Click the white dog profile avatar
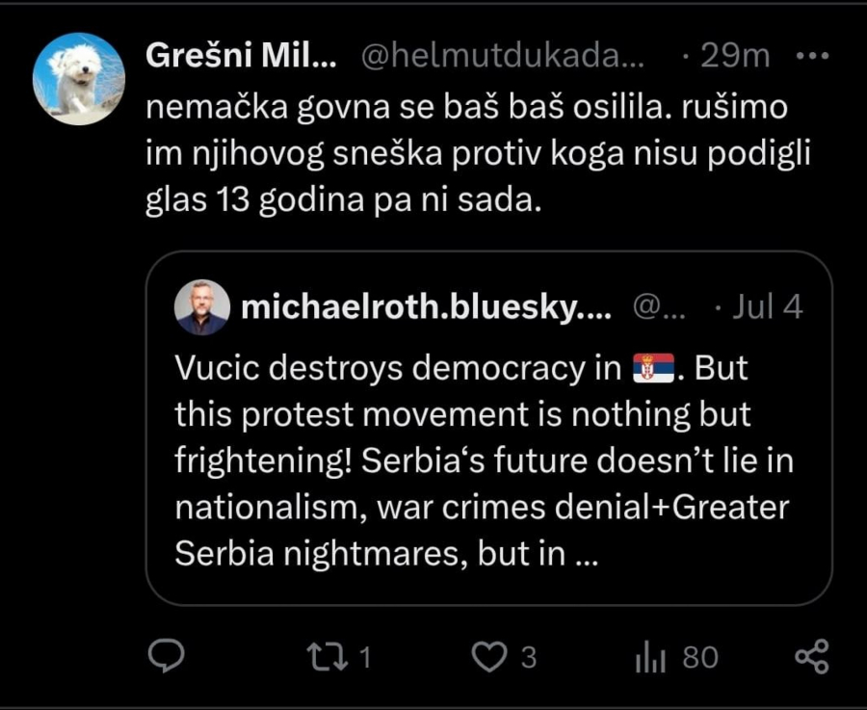Image resolution: width=867 pixels, height=710 pixels. (79, 79)
